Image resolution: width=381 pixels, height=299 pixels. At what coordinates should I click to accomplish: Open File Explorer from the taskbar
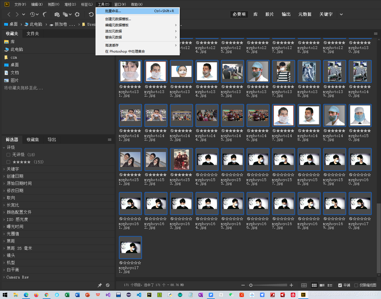[x=16, y=295]
